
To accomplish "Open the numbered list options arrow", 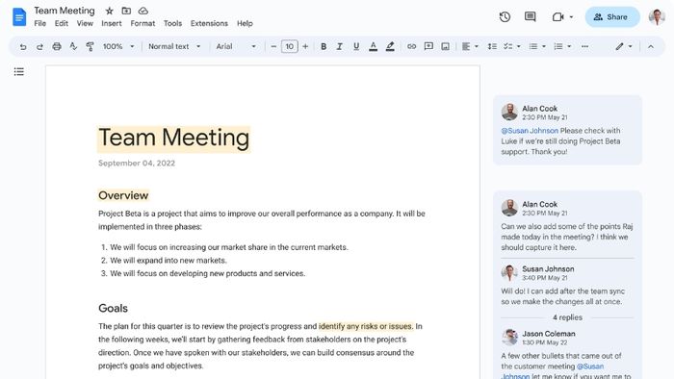I will tap(569, 46).
